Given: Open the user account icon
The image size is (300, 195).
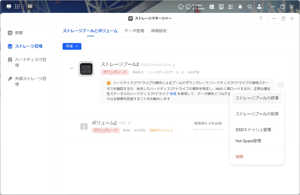Looking at the screenshot, I should [259, 7].
